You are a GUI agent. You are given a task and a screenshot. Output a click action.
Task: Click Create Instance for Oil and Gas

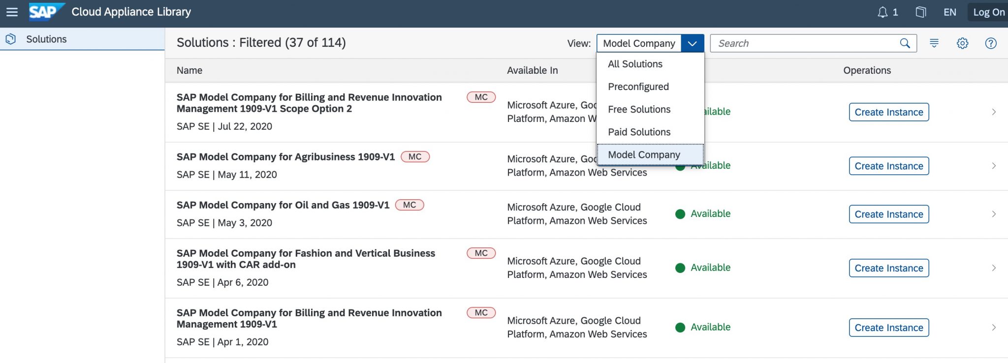point(888,214)
